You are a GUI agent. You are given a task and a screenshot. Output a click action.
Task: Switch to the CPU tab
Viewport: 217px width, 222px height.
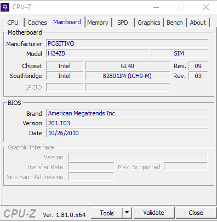(x=13, y=23)
